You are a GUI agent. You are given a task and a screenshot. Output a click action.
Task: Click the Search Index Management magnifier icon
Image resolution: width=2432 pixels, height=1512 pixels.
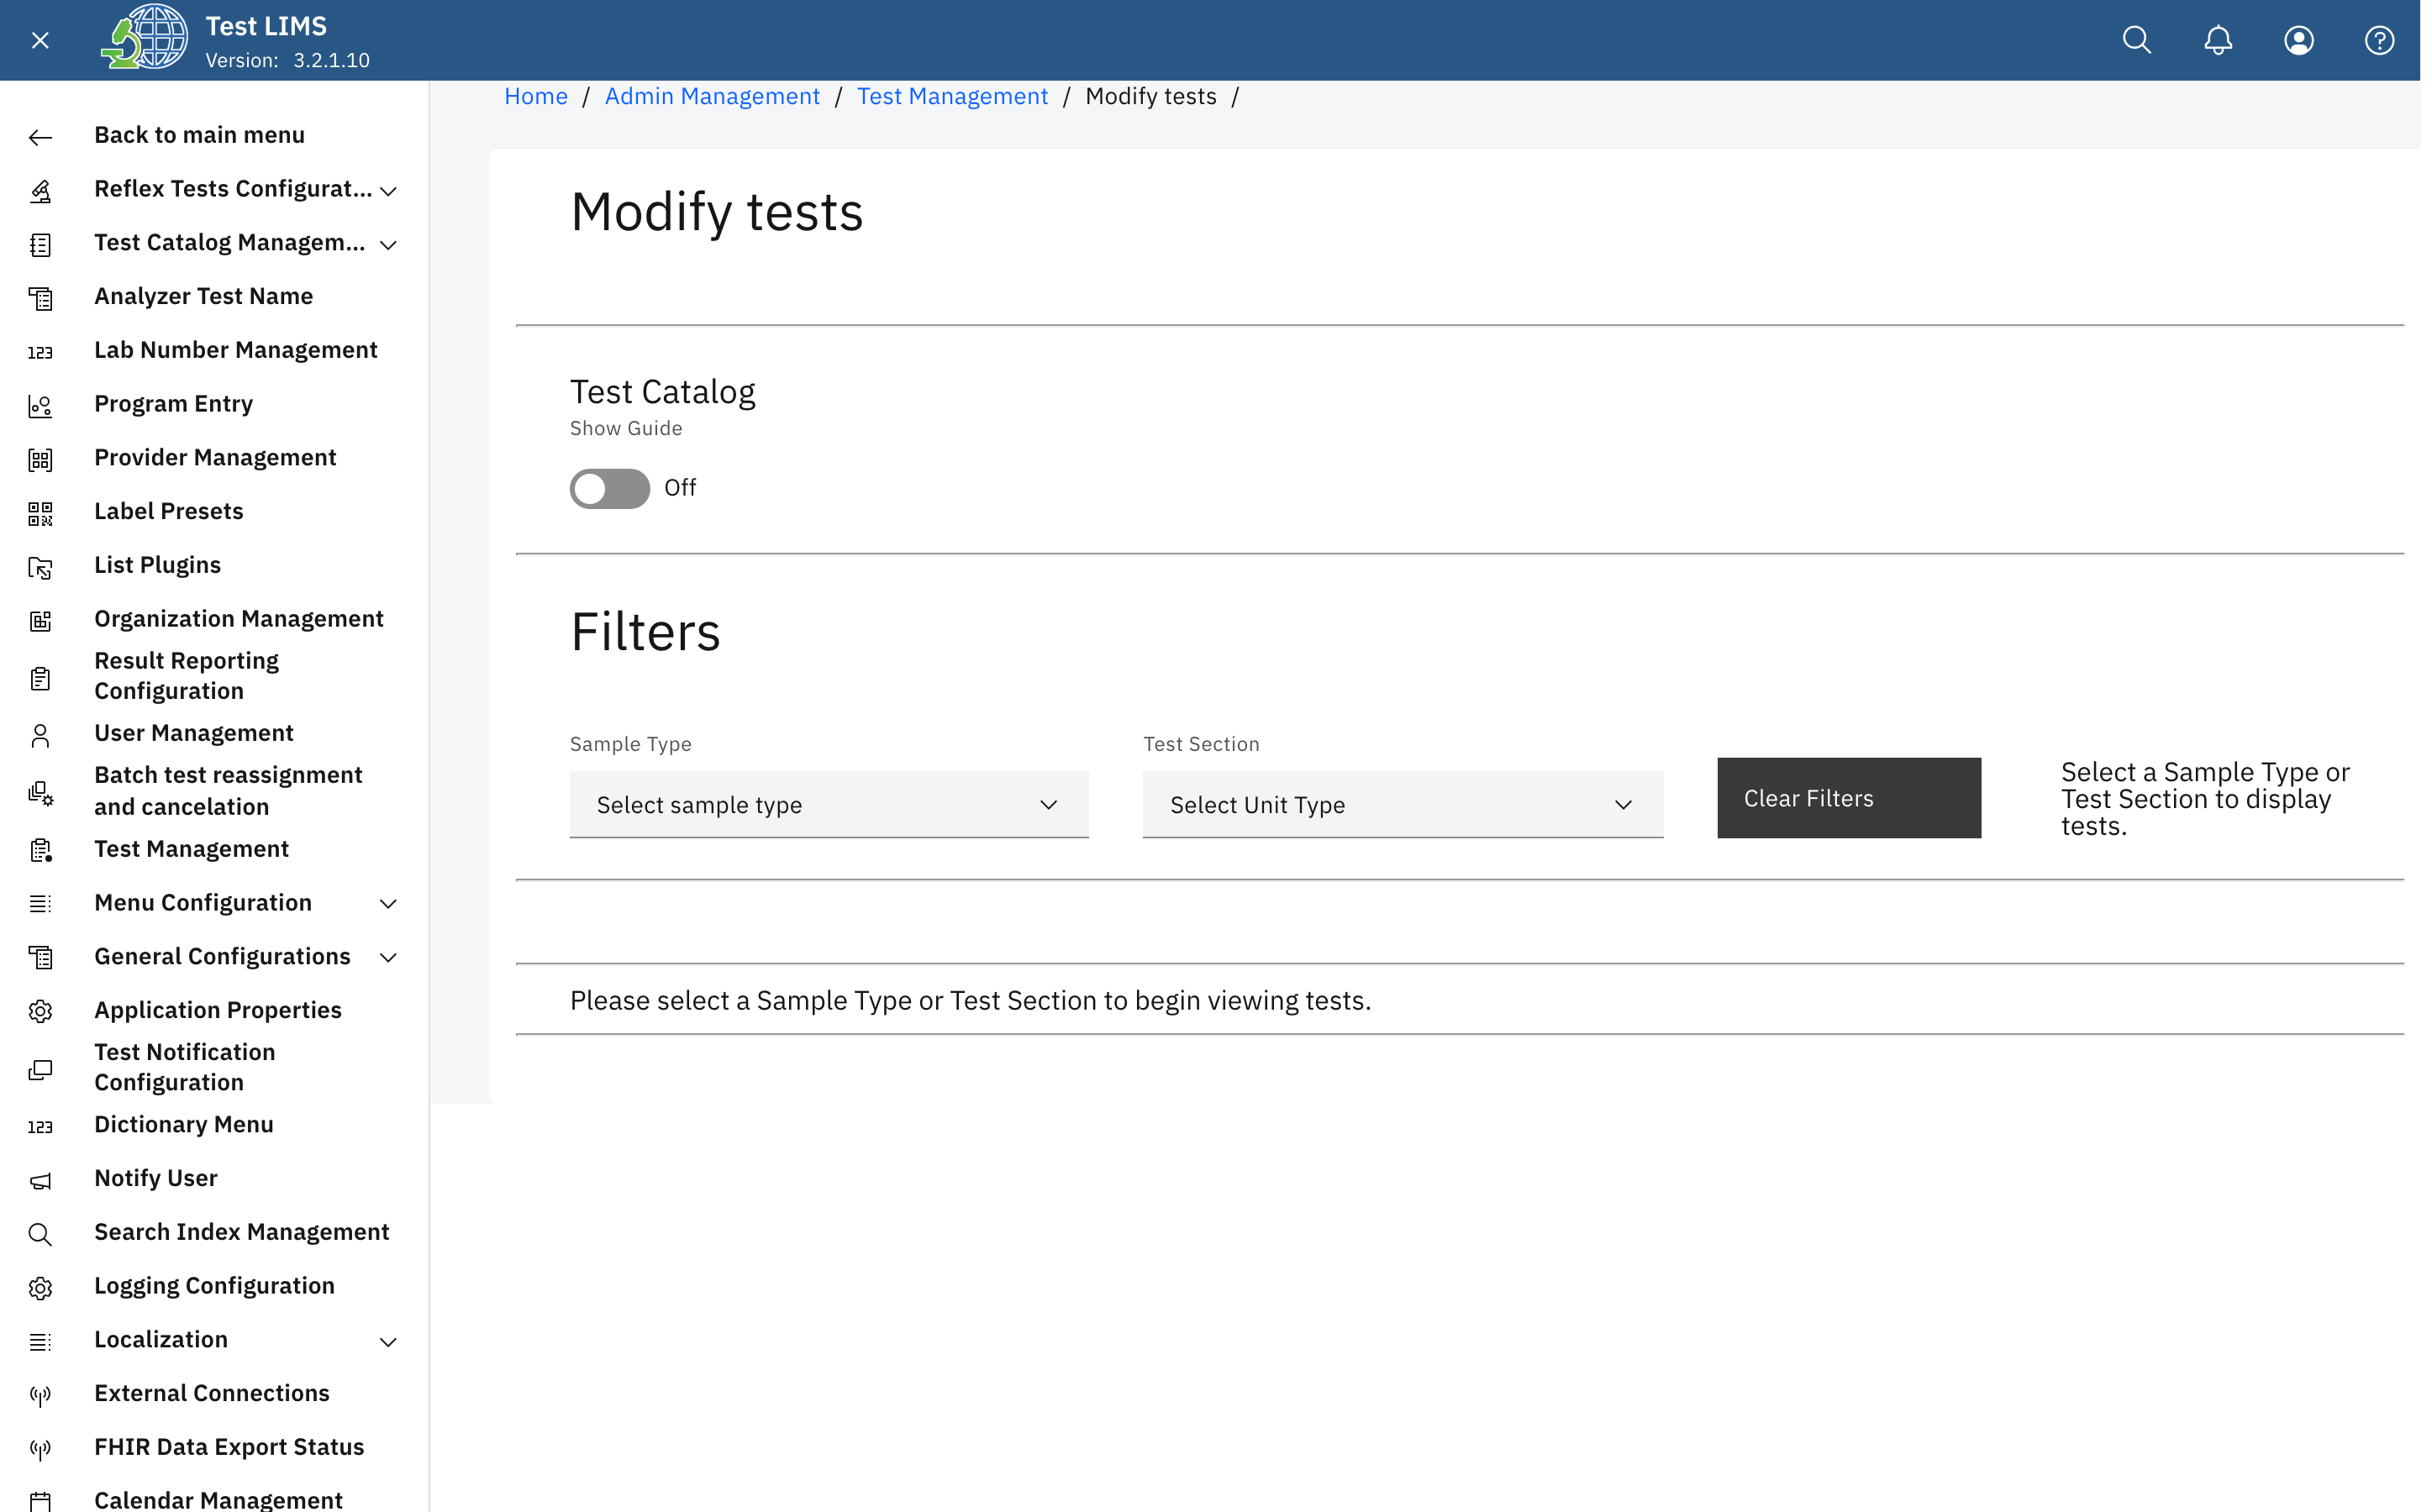click(40, 1235)
